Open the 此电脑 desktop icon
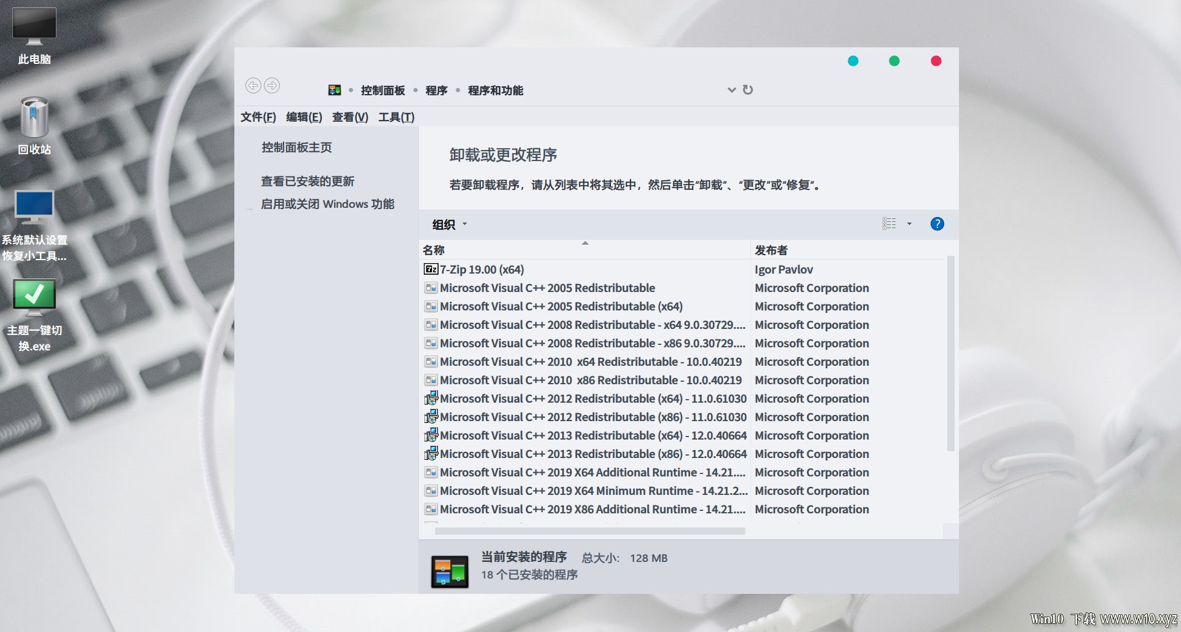1181x632 pixels. (34, 36)
